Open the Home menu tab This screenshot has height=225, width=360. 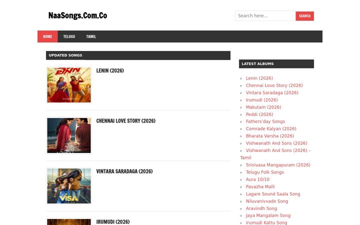pos(47,36)
